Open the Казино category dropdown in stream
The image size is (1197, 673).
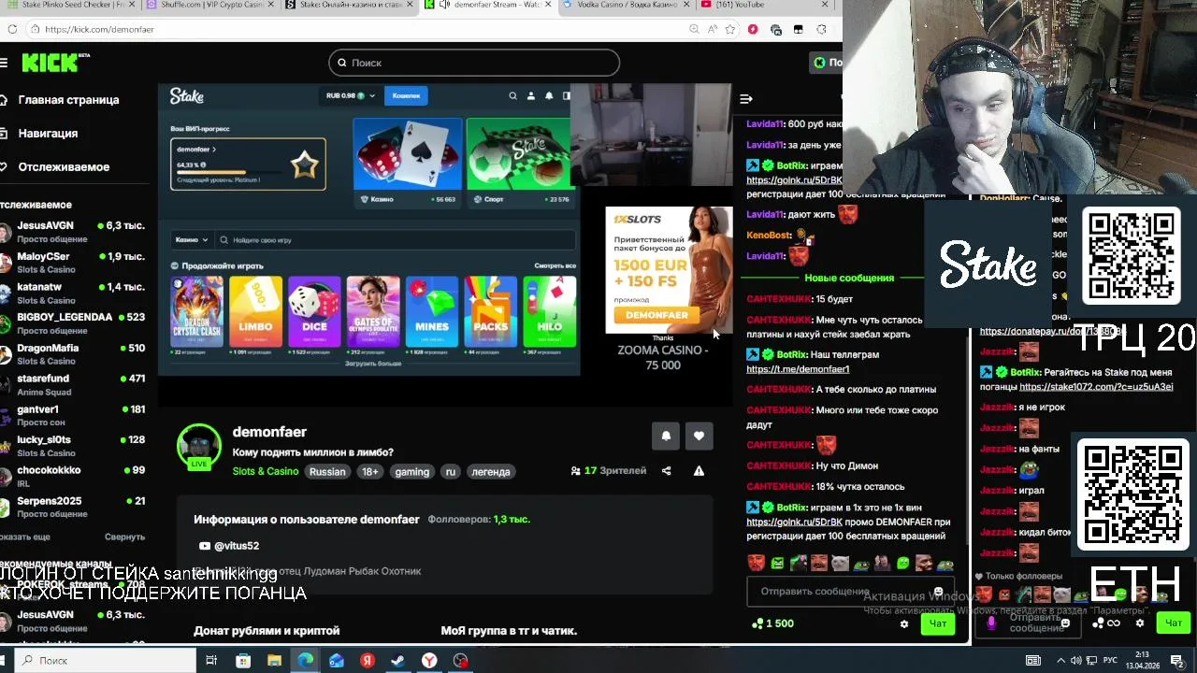[191, 240]
